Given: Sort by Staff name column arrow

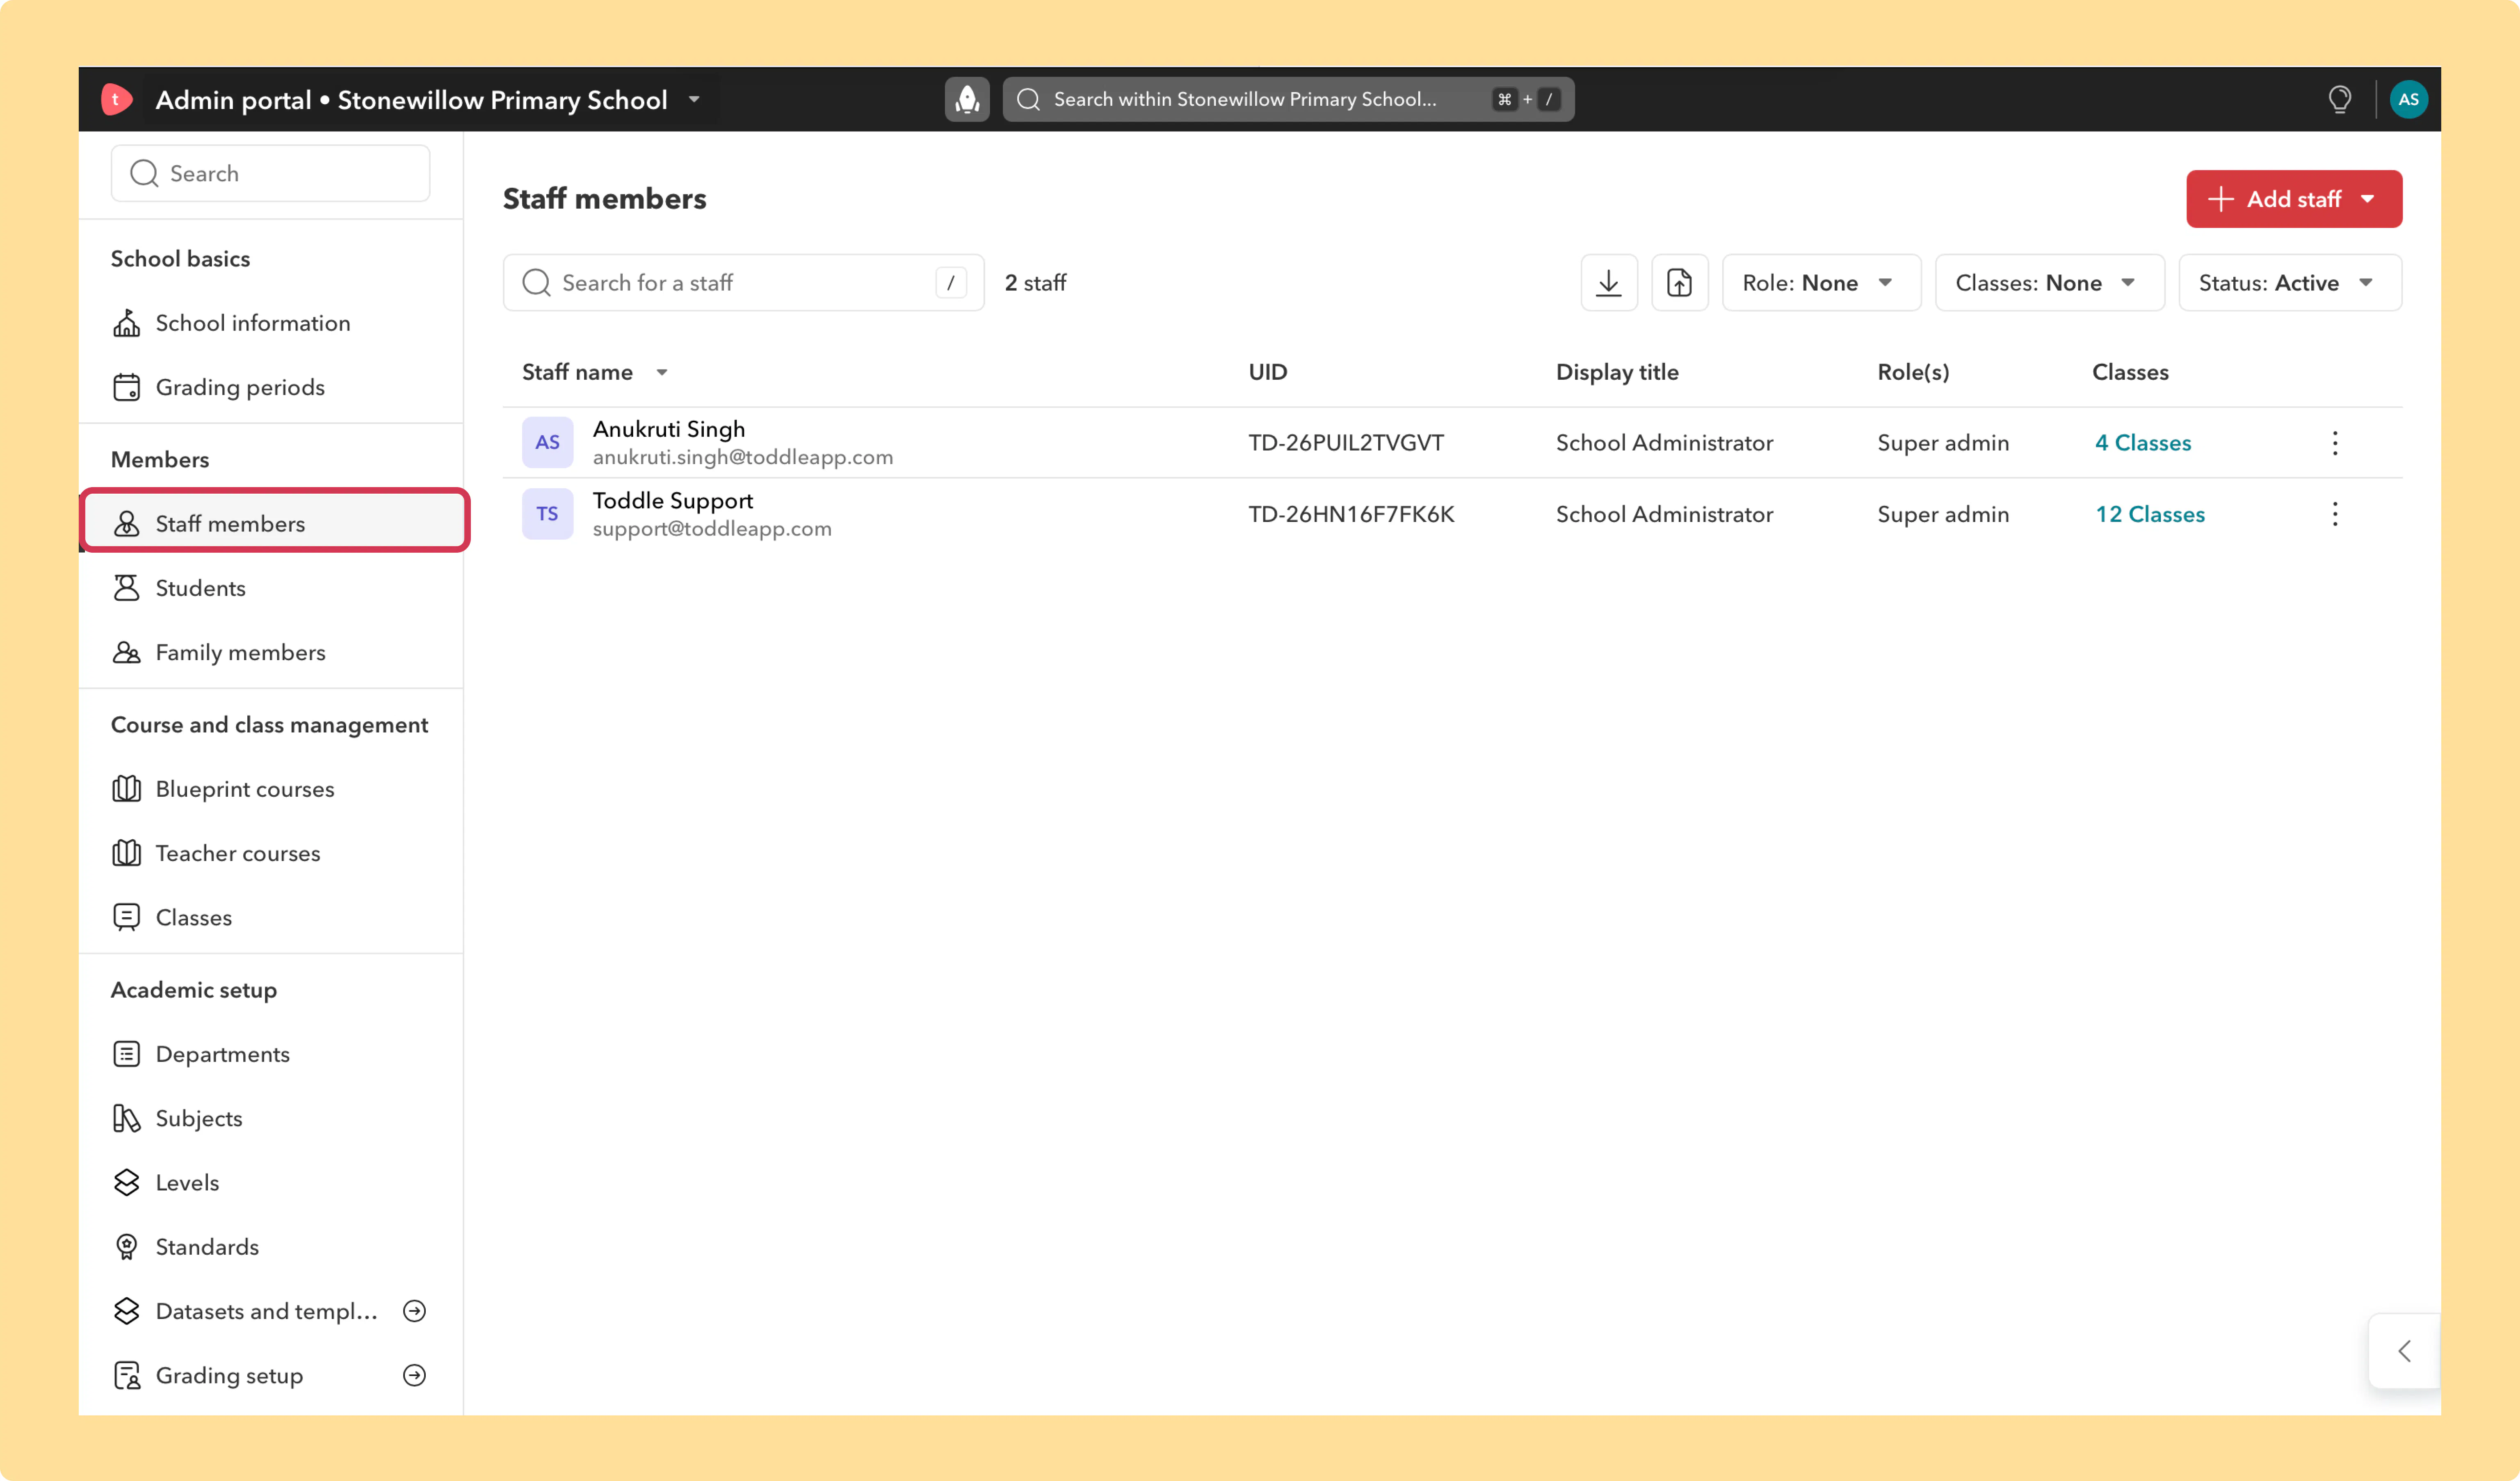Looking at the screenshot, I should 661,373.
